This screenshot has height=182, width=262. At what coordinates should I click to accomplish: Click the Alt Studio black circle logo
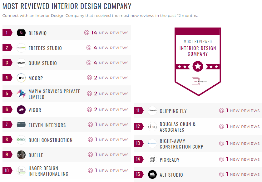point(152,174)
